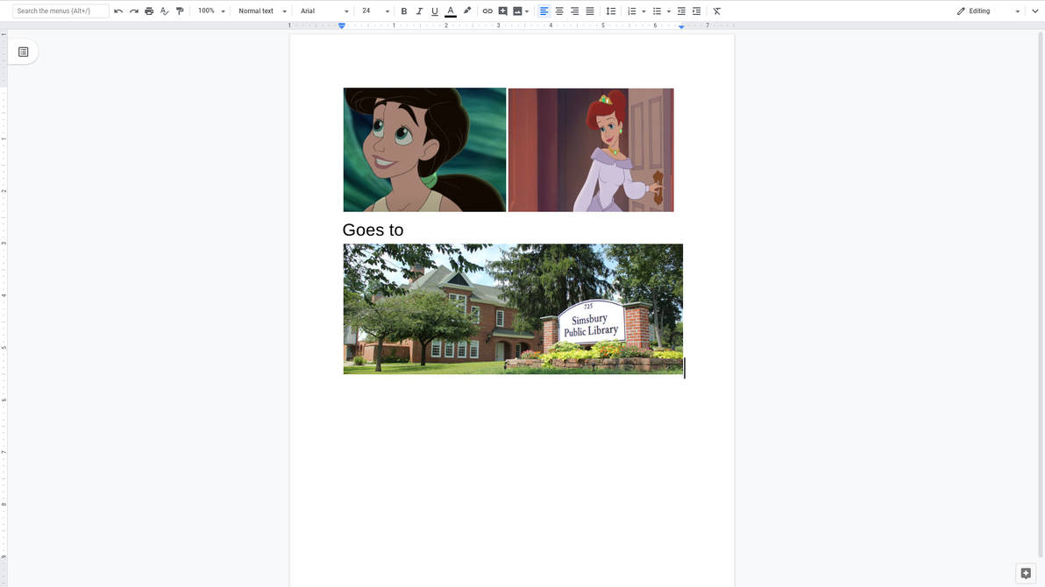The image size is (1045, 587).
Task: Toggle bold formatting
Action: (x=404, y=11)
